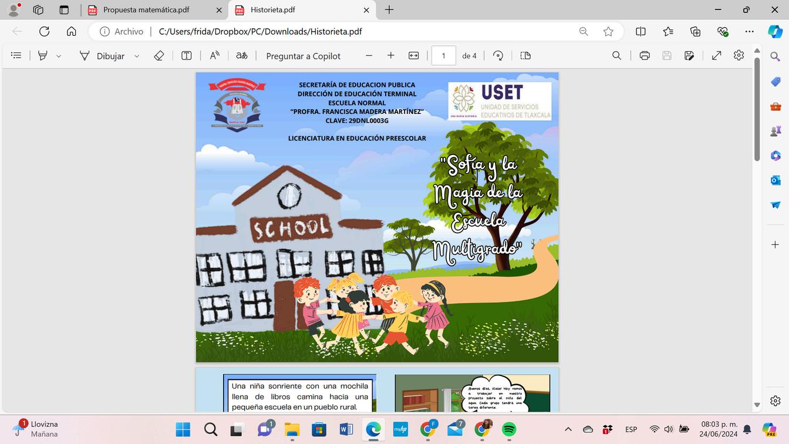Viewport: 789px width, 444px height.
Task: Open the clock and calendar flyout
Action: [x=718, y=429]
